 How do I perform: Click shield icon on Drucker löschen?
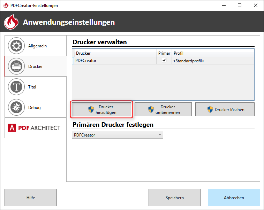(x=210, y=110)
